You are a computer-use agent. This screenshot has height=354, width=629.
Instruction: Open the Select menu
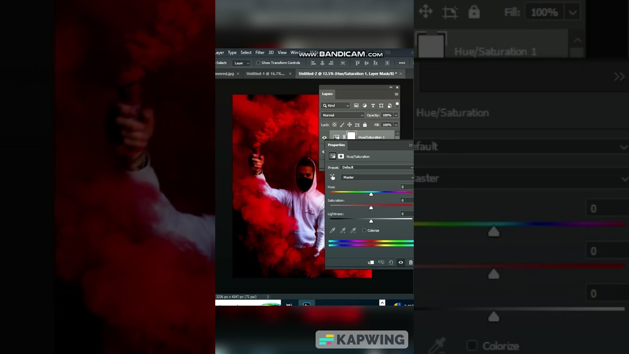point(246,53)
